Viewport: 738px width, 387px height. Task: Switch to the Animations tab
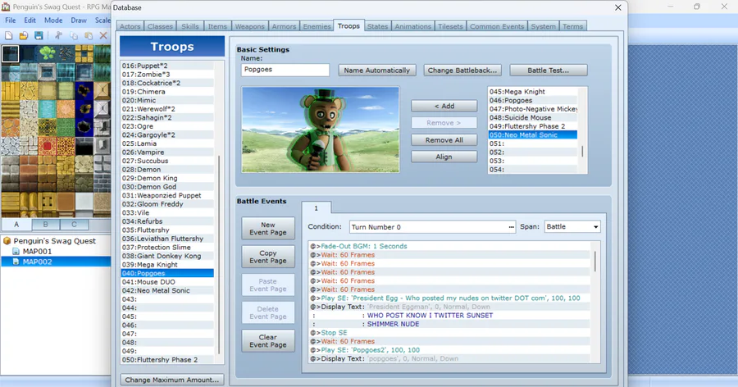tap(412, 26)
